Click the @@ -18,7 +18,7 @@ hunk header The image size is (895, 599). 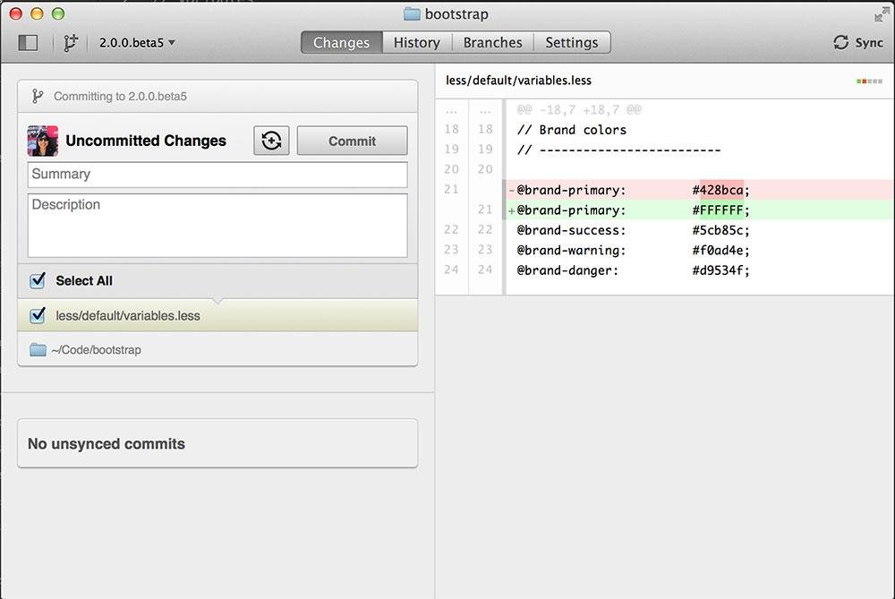tap(579, 109)
